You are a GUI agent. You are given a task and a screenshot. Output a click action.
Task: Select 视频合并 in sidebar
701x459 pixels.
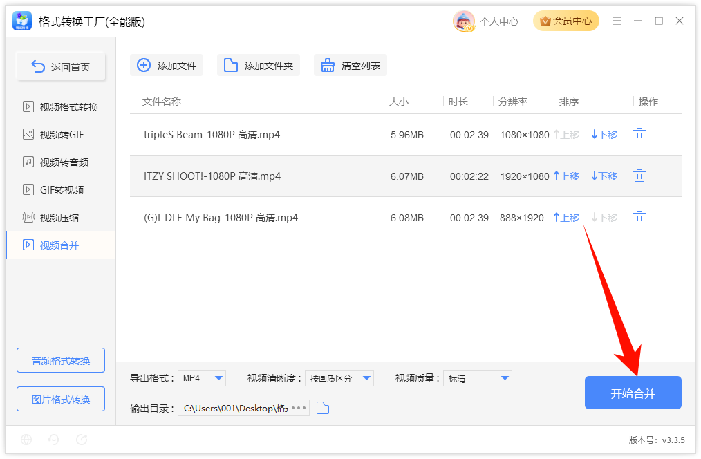click(61, 245)
